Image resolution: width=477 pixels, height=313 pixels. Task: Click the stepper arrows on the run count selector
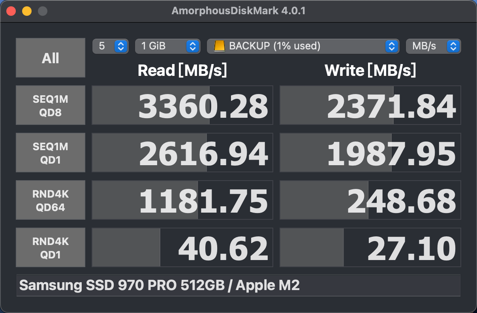pyautogui.click(x=120, y=46)
